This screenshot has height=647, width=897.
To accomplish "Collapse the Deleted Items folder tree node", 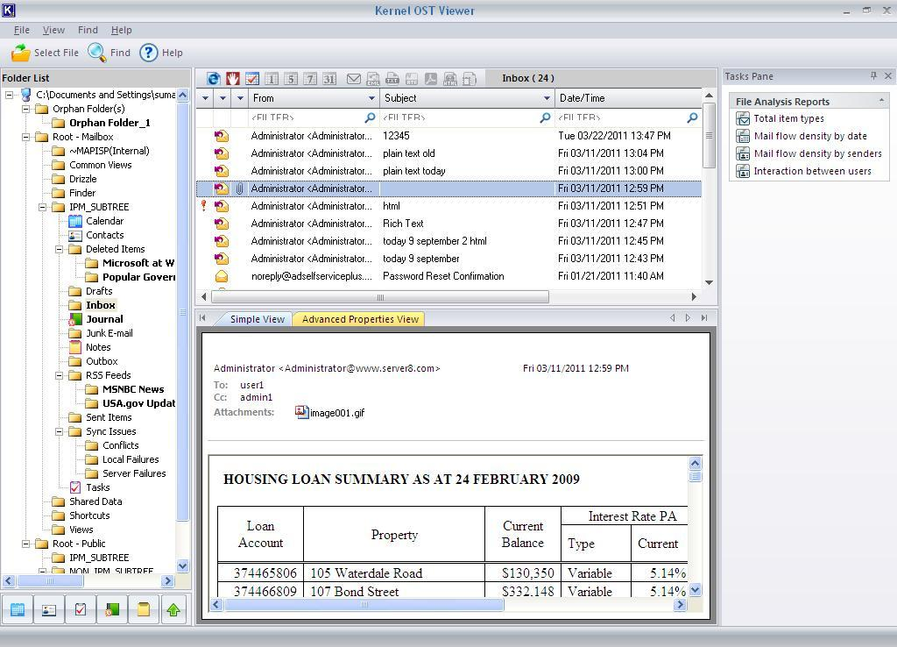I will (x=60, y=249).
